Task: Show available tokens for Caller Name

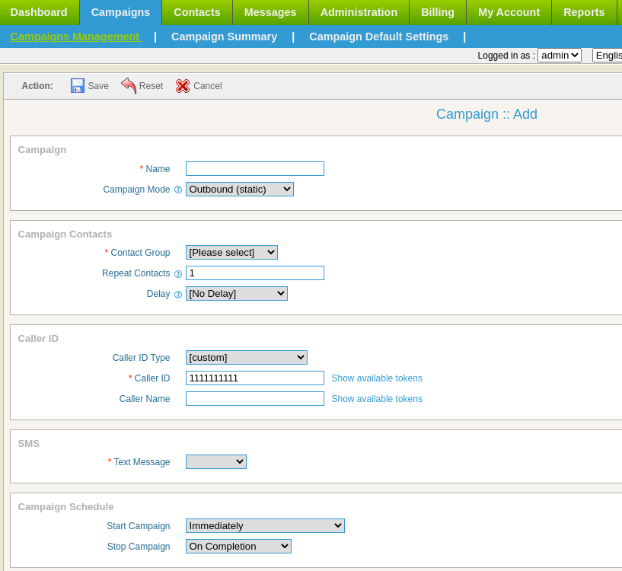Action: tap(377, 399)
